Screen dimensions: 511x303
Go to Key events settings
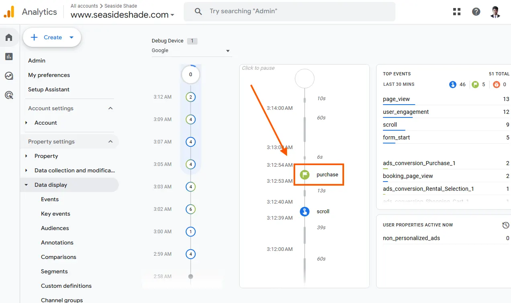click(x=55, y=214)
